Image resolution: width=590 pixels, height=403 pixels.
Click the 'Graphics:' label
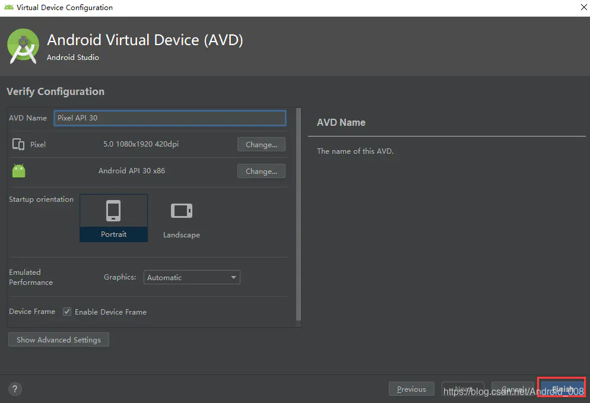tap(120, 277)
